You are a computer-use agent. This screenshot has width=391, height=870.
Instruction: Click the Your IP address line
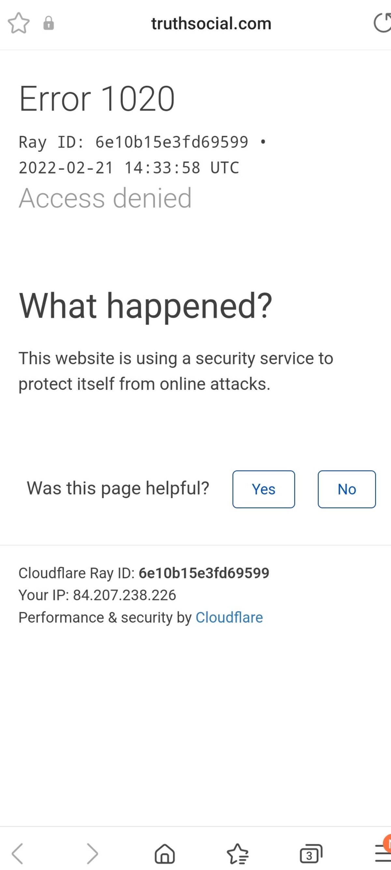click(97, 595)
